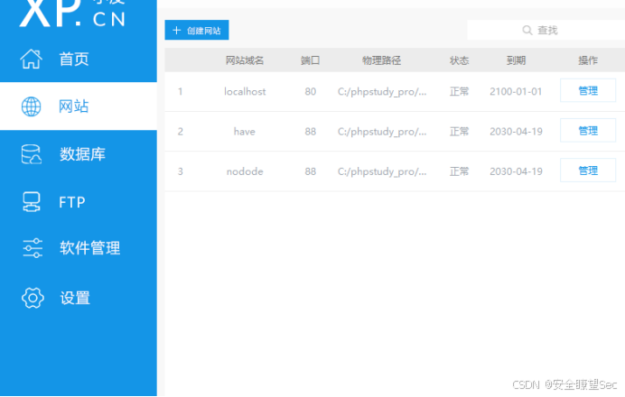Click expiry date 2100-01-01
This screenshot has height=397, width=625.
coord(517,92)
